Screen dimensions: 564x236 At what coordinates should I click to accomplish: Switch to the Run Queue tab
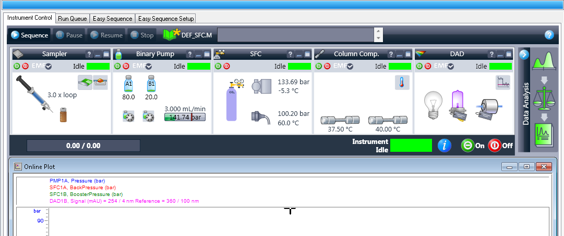click(x=73, y=18)
